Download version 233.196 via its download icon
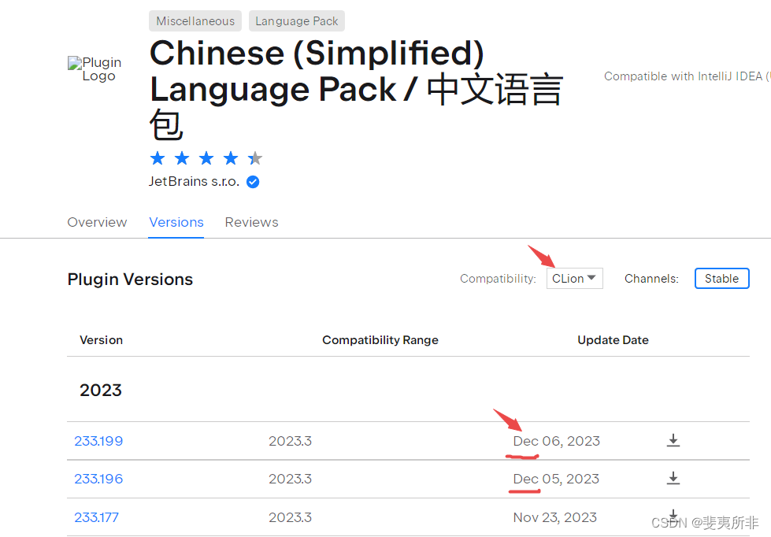This screenshot has width=771, height=537. [x=673, y=478]
